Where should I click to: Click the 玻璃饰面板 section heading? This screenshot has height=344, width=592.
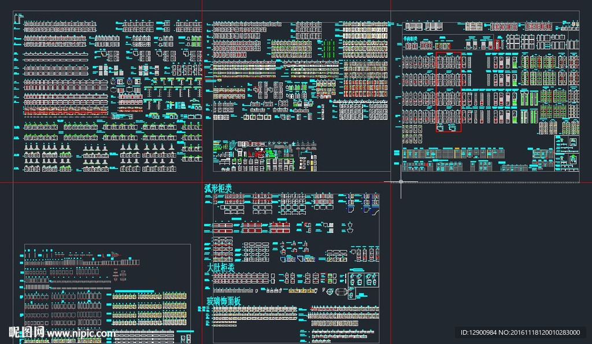(223, 301)
